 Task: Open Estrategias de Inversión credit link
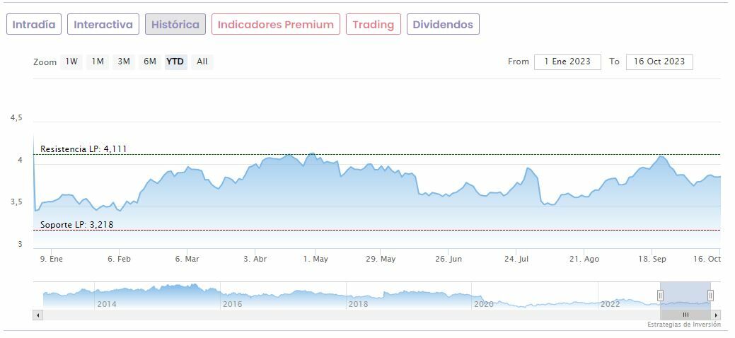click(683, 325)
